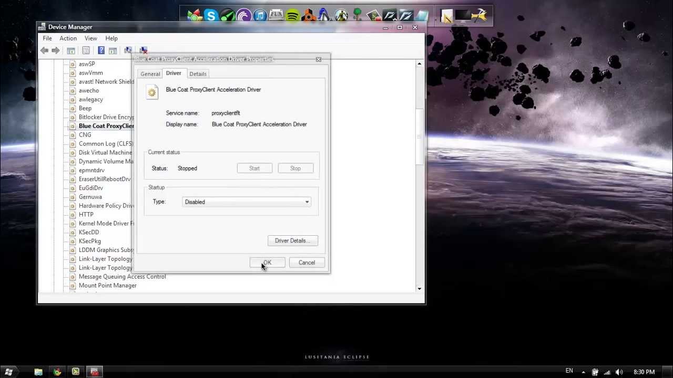673x378 pixels.
Task: Select avast! Network Shield entry
Action: coord(106,82)
